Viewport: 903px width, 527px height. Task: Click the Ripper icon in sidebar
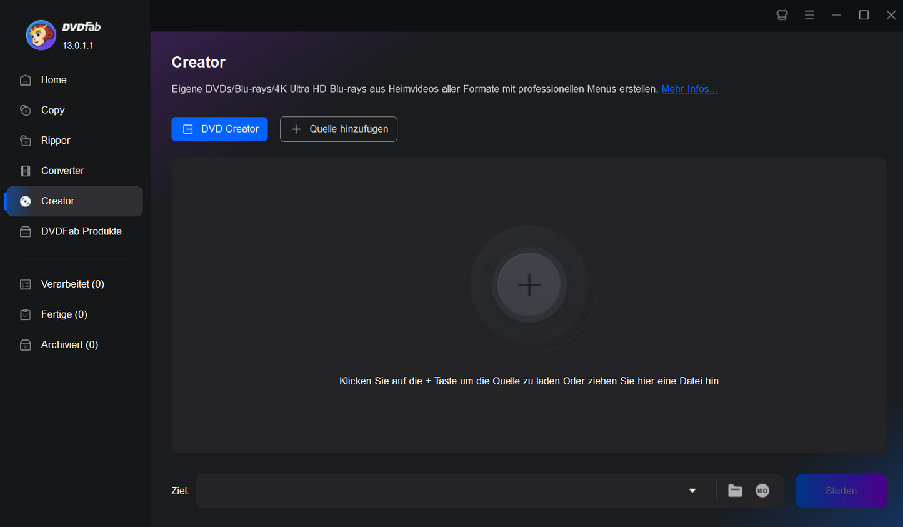coord(26,141)
